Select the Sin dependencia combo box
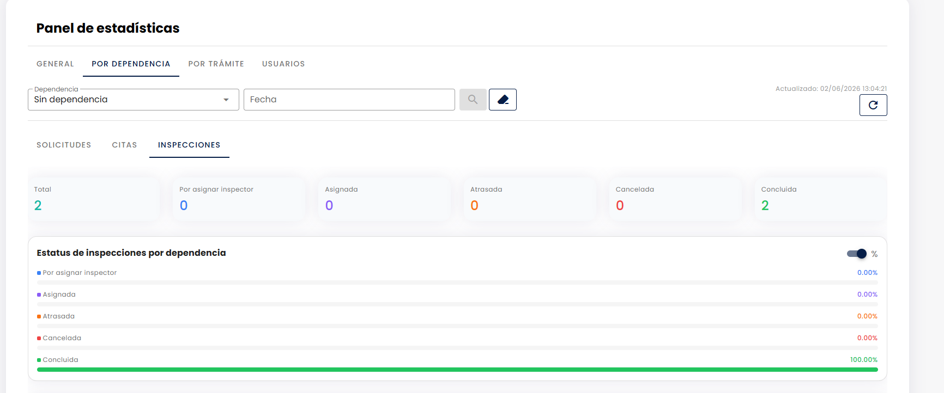 [134, 100]
